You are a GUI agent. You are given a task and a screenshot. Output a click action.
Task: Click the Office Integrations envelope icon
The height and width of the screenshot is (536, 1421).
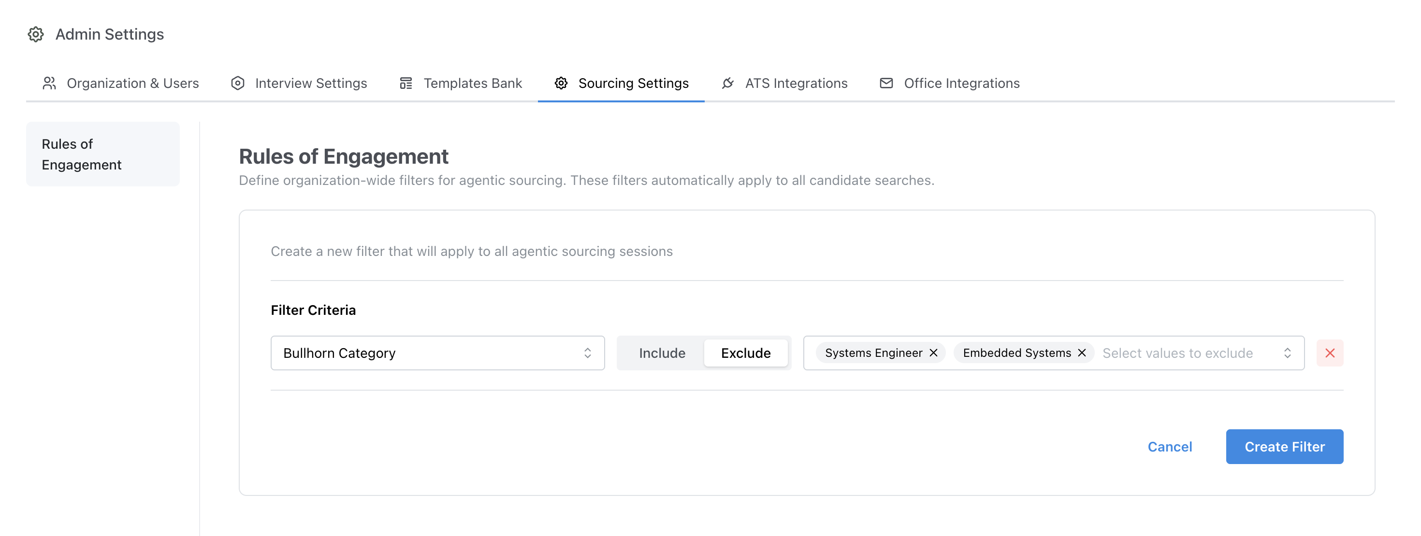click(886, 83)
